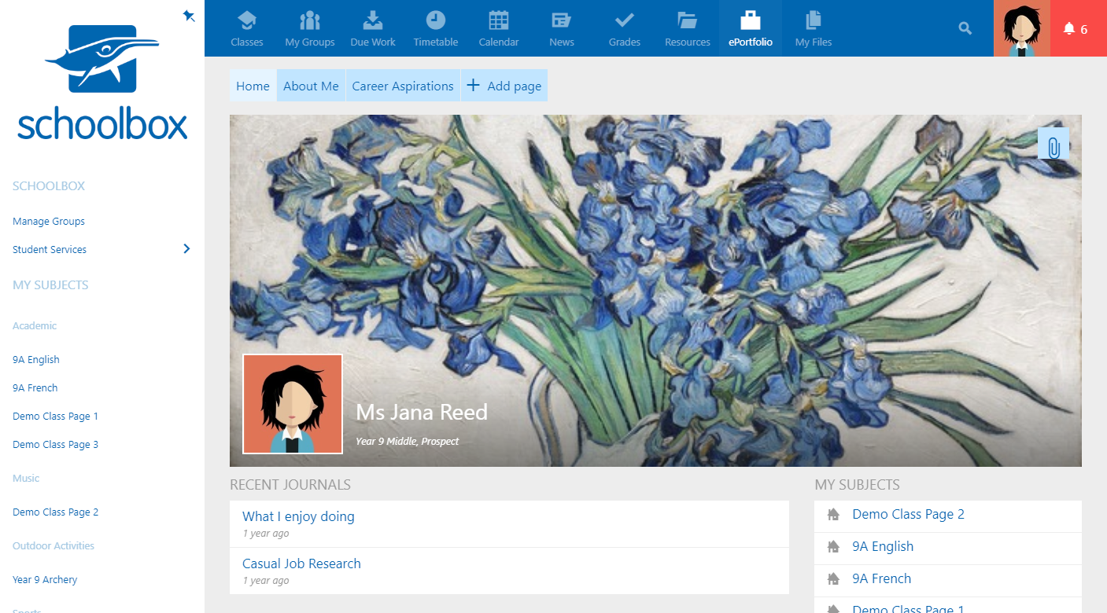Go to Due Work
The height and width of the screenshot is (613, 1107).
373,28
